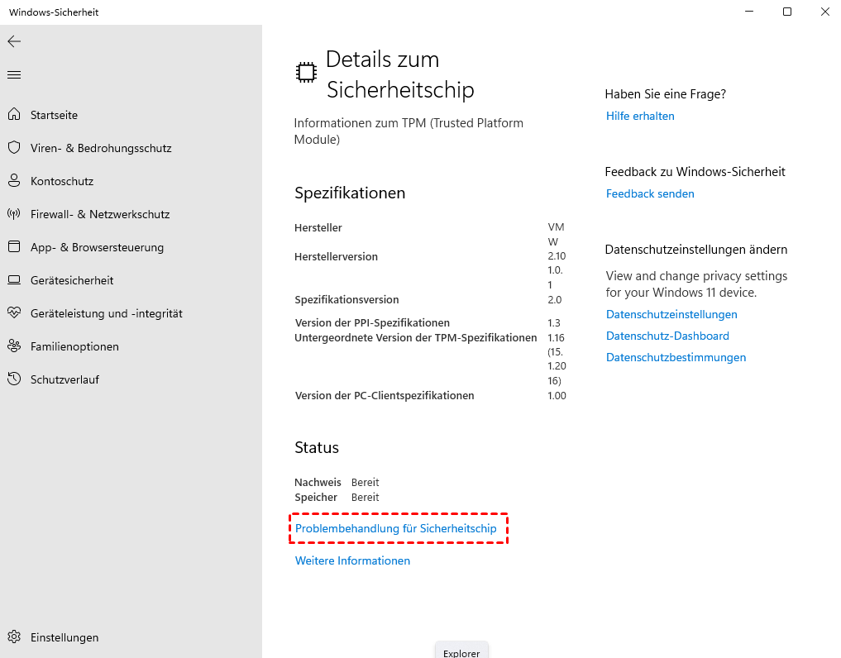Viewport: 841px width, 658px height.
Task: Click the PPI version value 1.3
Action: pyautogui.click(x=554, y=323)
